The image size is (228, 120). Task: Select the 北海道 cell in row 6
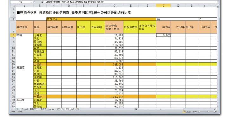point(40,35)
